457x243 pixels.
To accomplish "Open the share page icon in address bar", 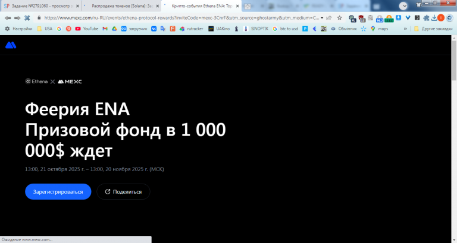I will (x=329, y=18).
